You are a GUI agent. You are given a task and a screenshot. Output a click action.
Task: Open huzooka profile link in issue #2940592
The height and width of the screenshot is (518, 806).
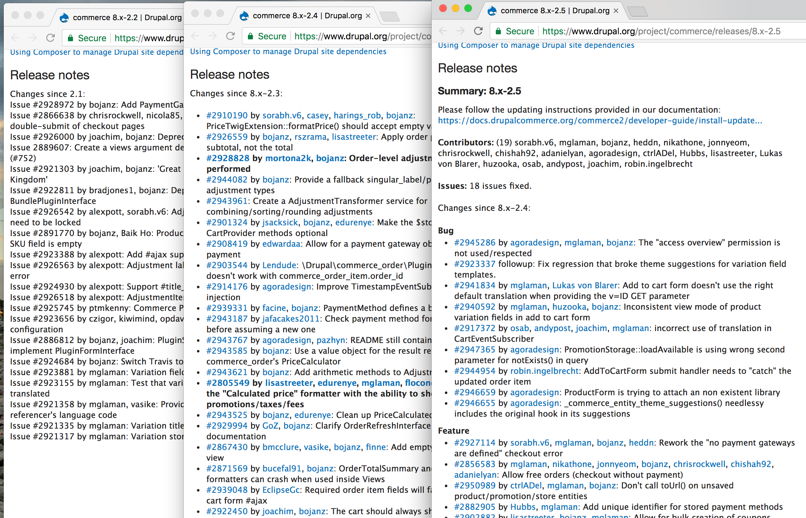[569, 307]
